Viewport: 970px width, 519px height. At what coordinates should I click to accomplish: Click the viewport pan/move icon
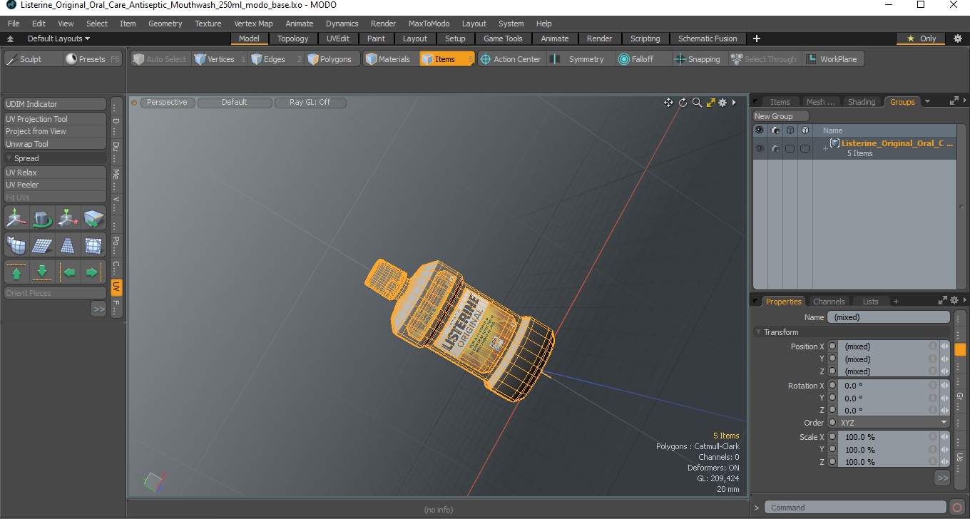[668, 103]
